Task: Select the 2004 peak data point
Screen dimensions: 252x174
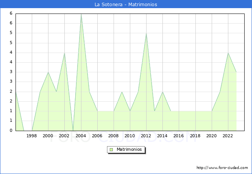Action: click(81, 14)
